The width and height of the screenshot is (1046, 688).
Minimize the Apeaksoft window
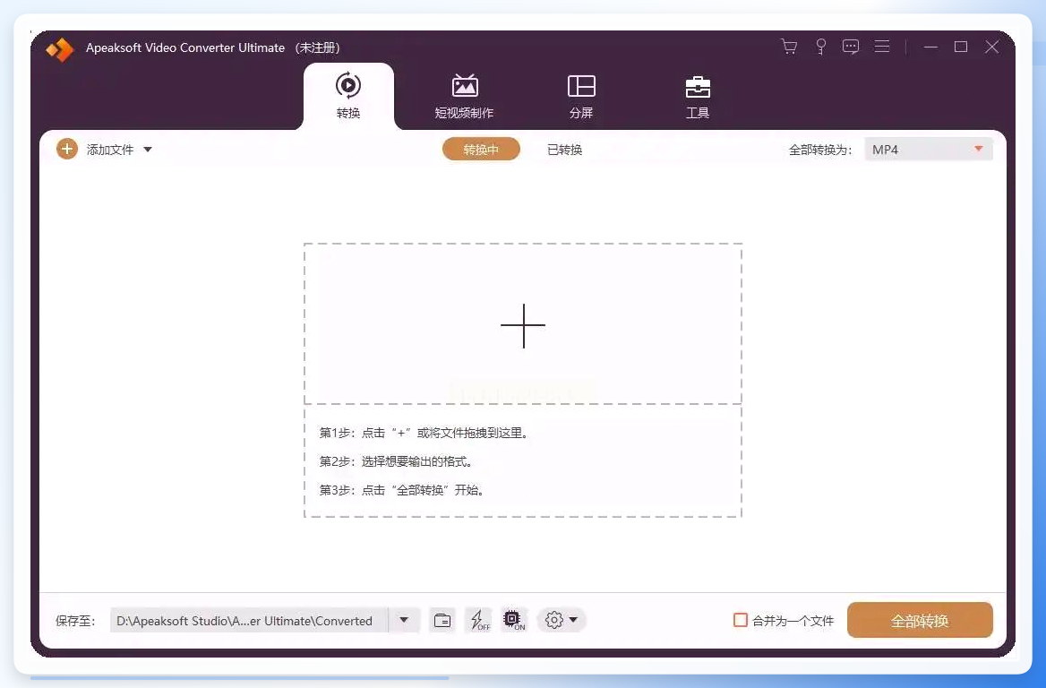930,47
